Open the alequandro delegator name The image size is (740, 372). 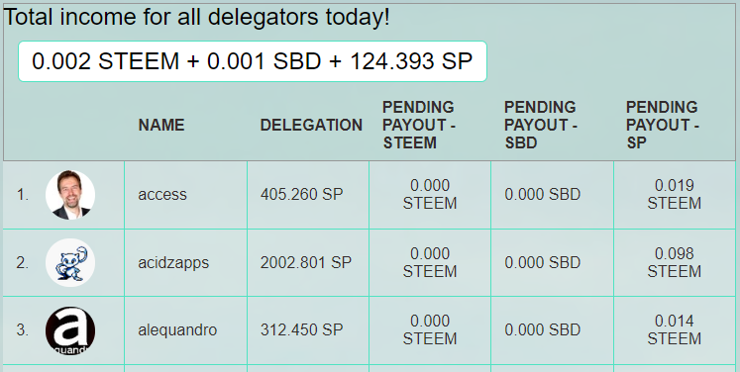(177, 330)
